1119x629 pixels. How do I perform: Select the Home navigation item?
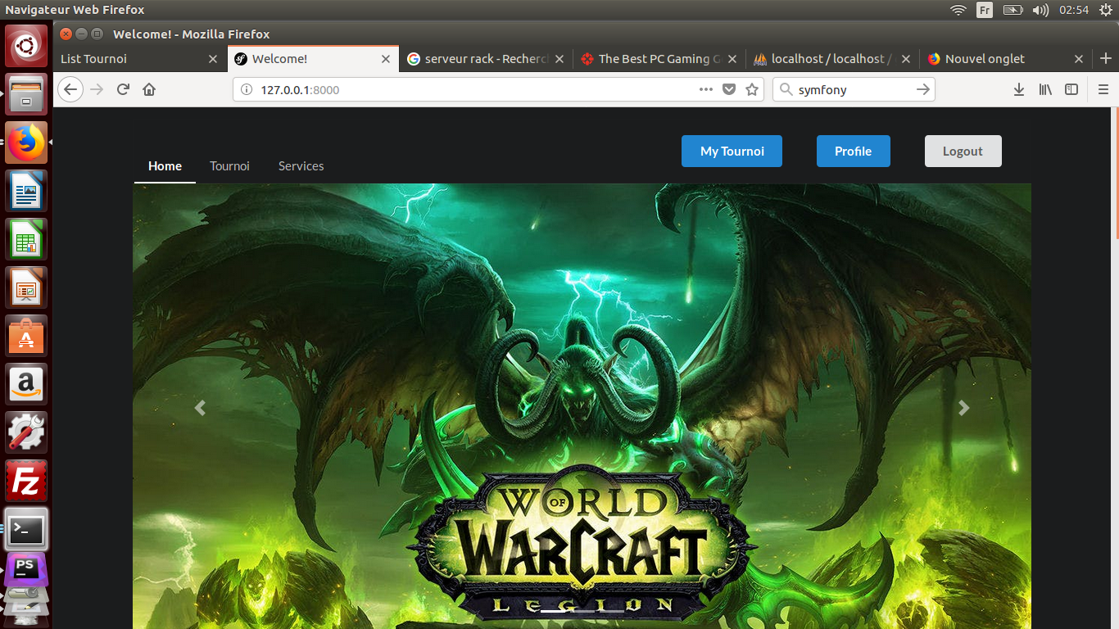pos(165,165)
